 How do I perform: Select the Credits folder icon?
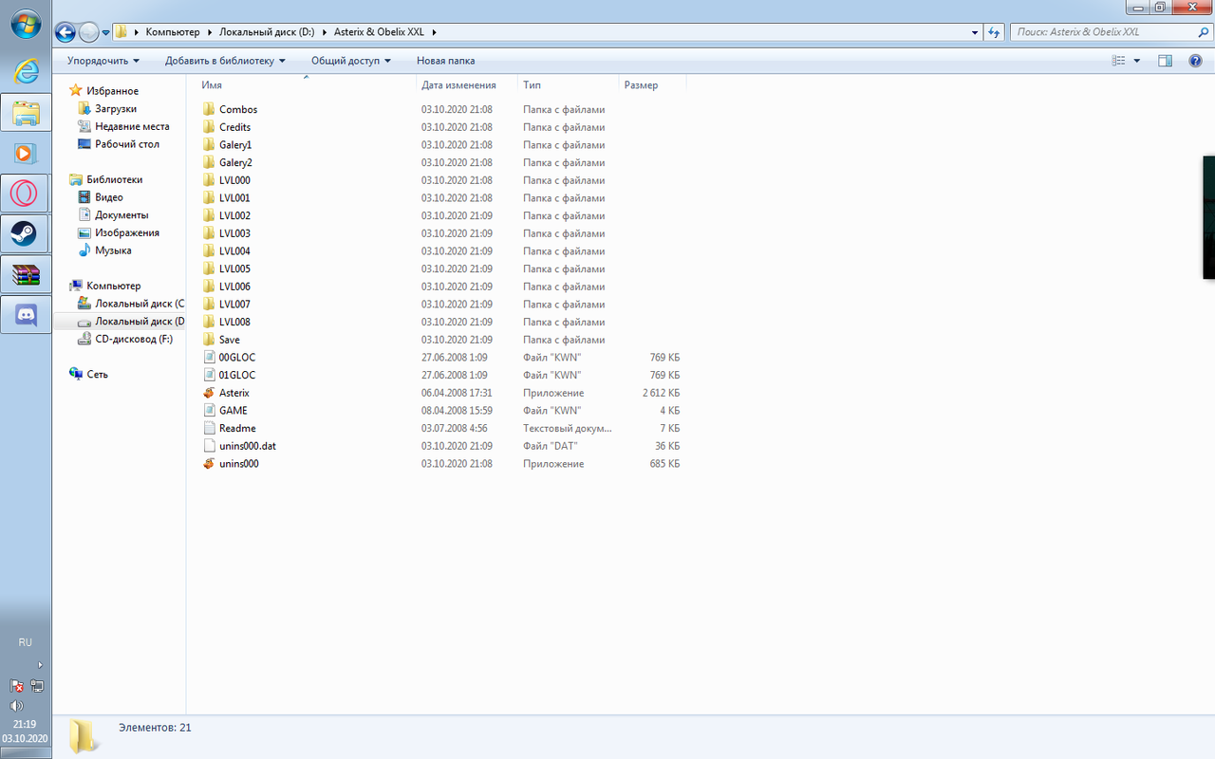pyautogui.click(x=210, y=127)
